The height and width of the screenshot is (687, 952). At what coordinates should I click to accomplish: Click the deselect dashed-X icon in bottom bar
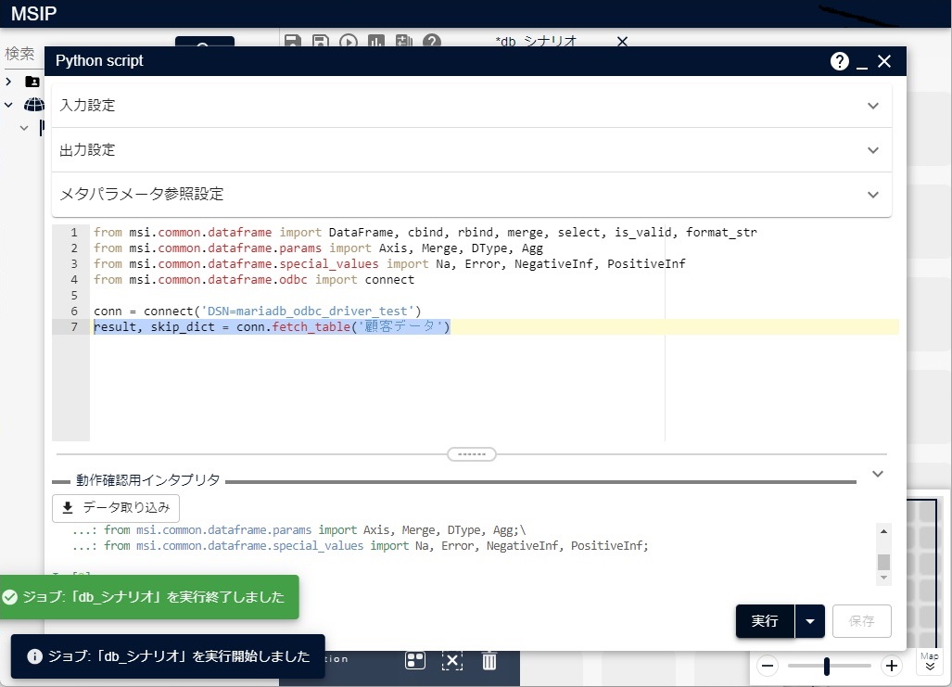[x=452, y=661]
